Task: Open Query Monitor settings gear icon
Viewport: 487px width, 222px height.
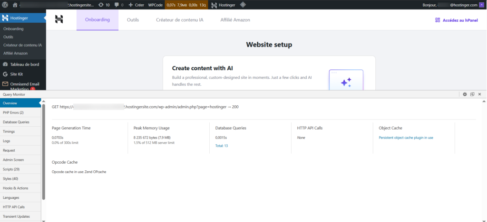Action: coord(465,94)
